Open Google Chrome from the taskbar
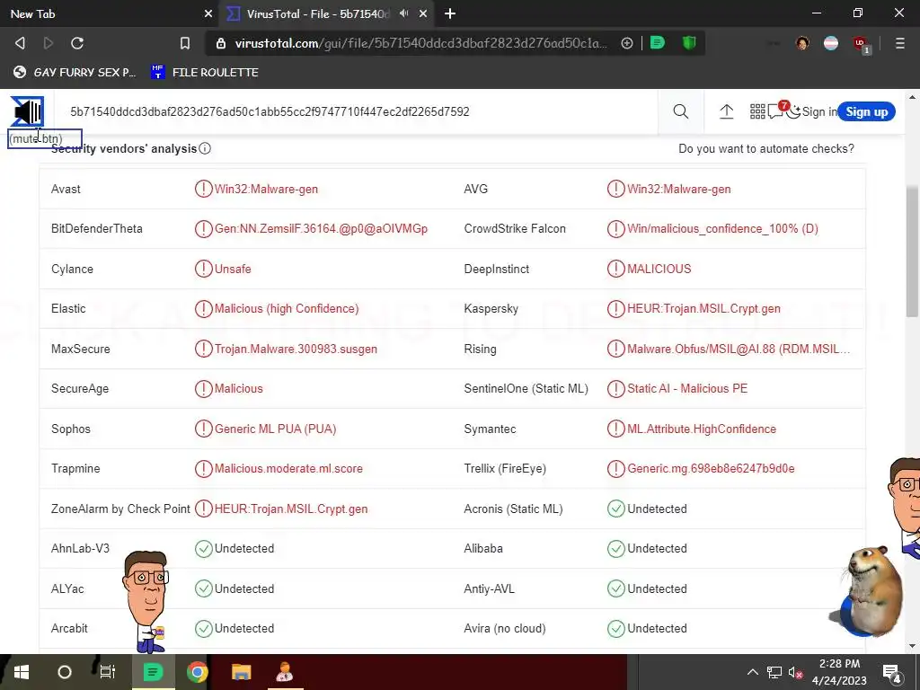 tap(197, 672)
